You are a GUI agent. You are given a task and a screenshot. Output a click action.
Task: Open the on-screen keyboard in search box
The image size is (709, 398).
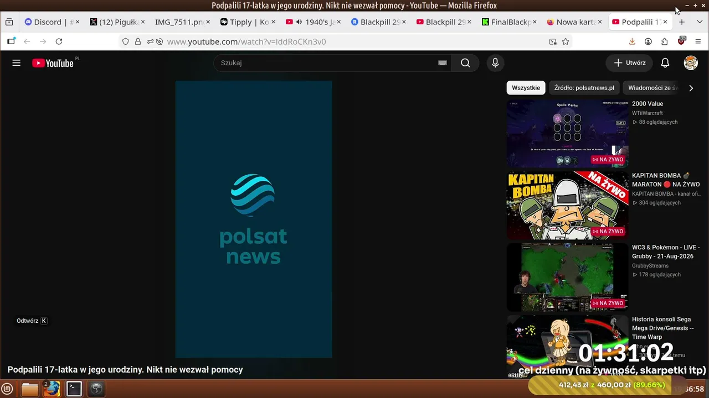coord(442,63)
